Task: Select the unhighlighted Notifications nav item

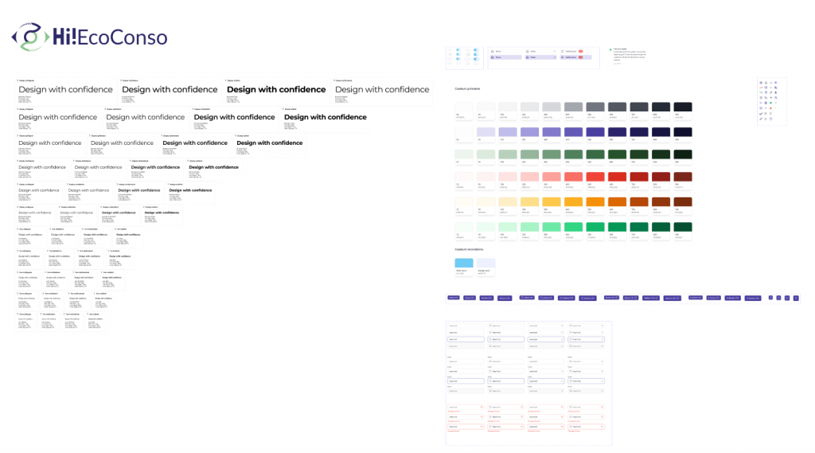Action: 576,51
